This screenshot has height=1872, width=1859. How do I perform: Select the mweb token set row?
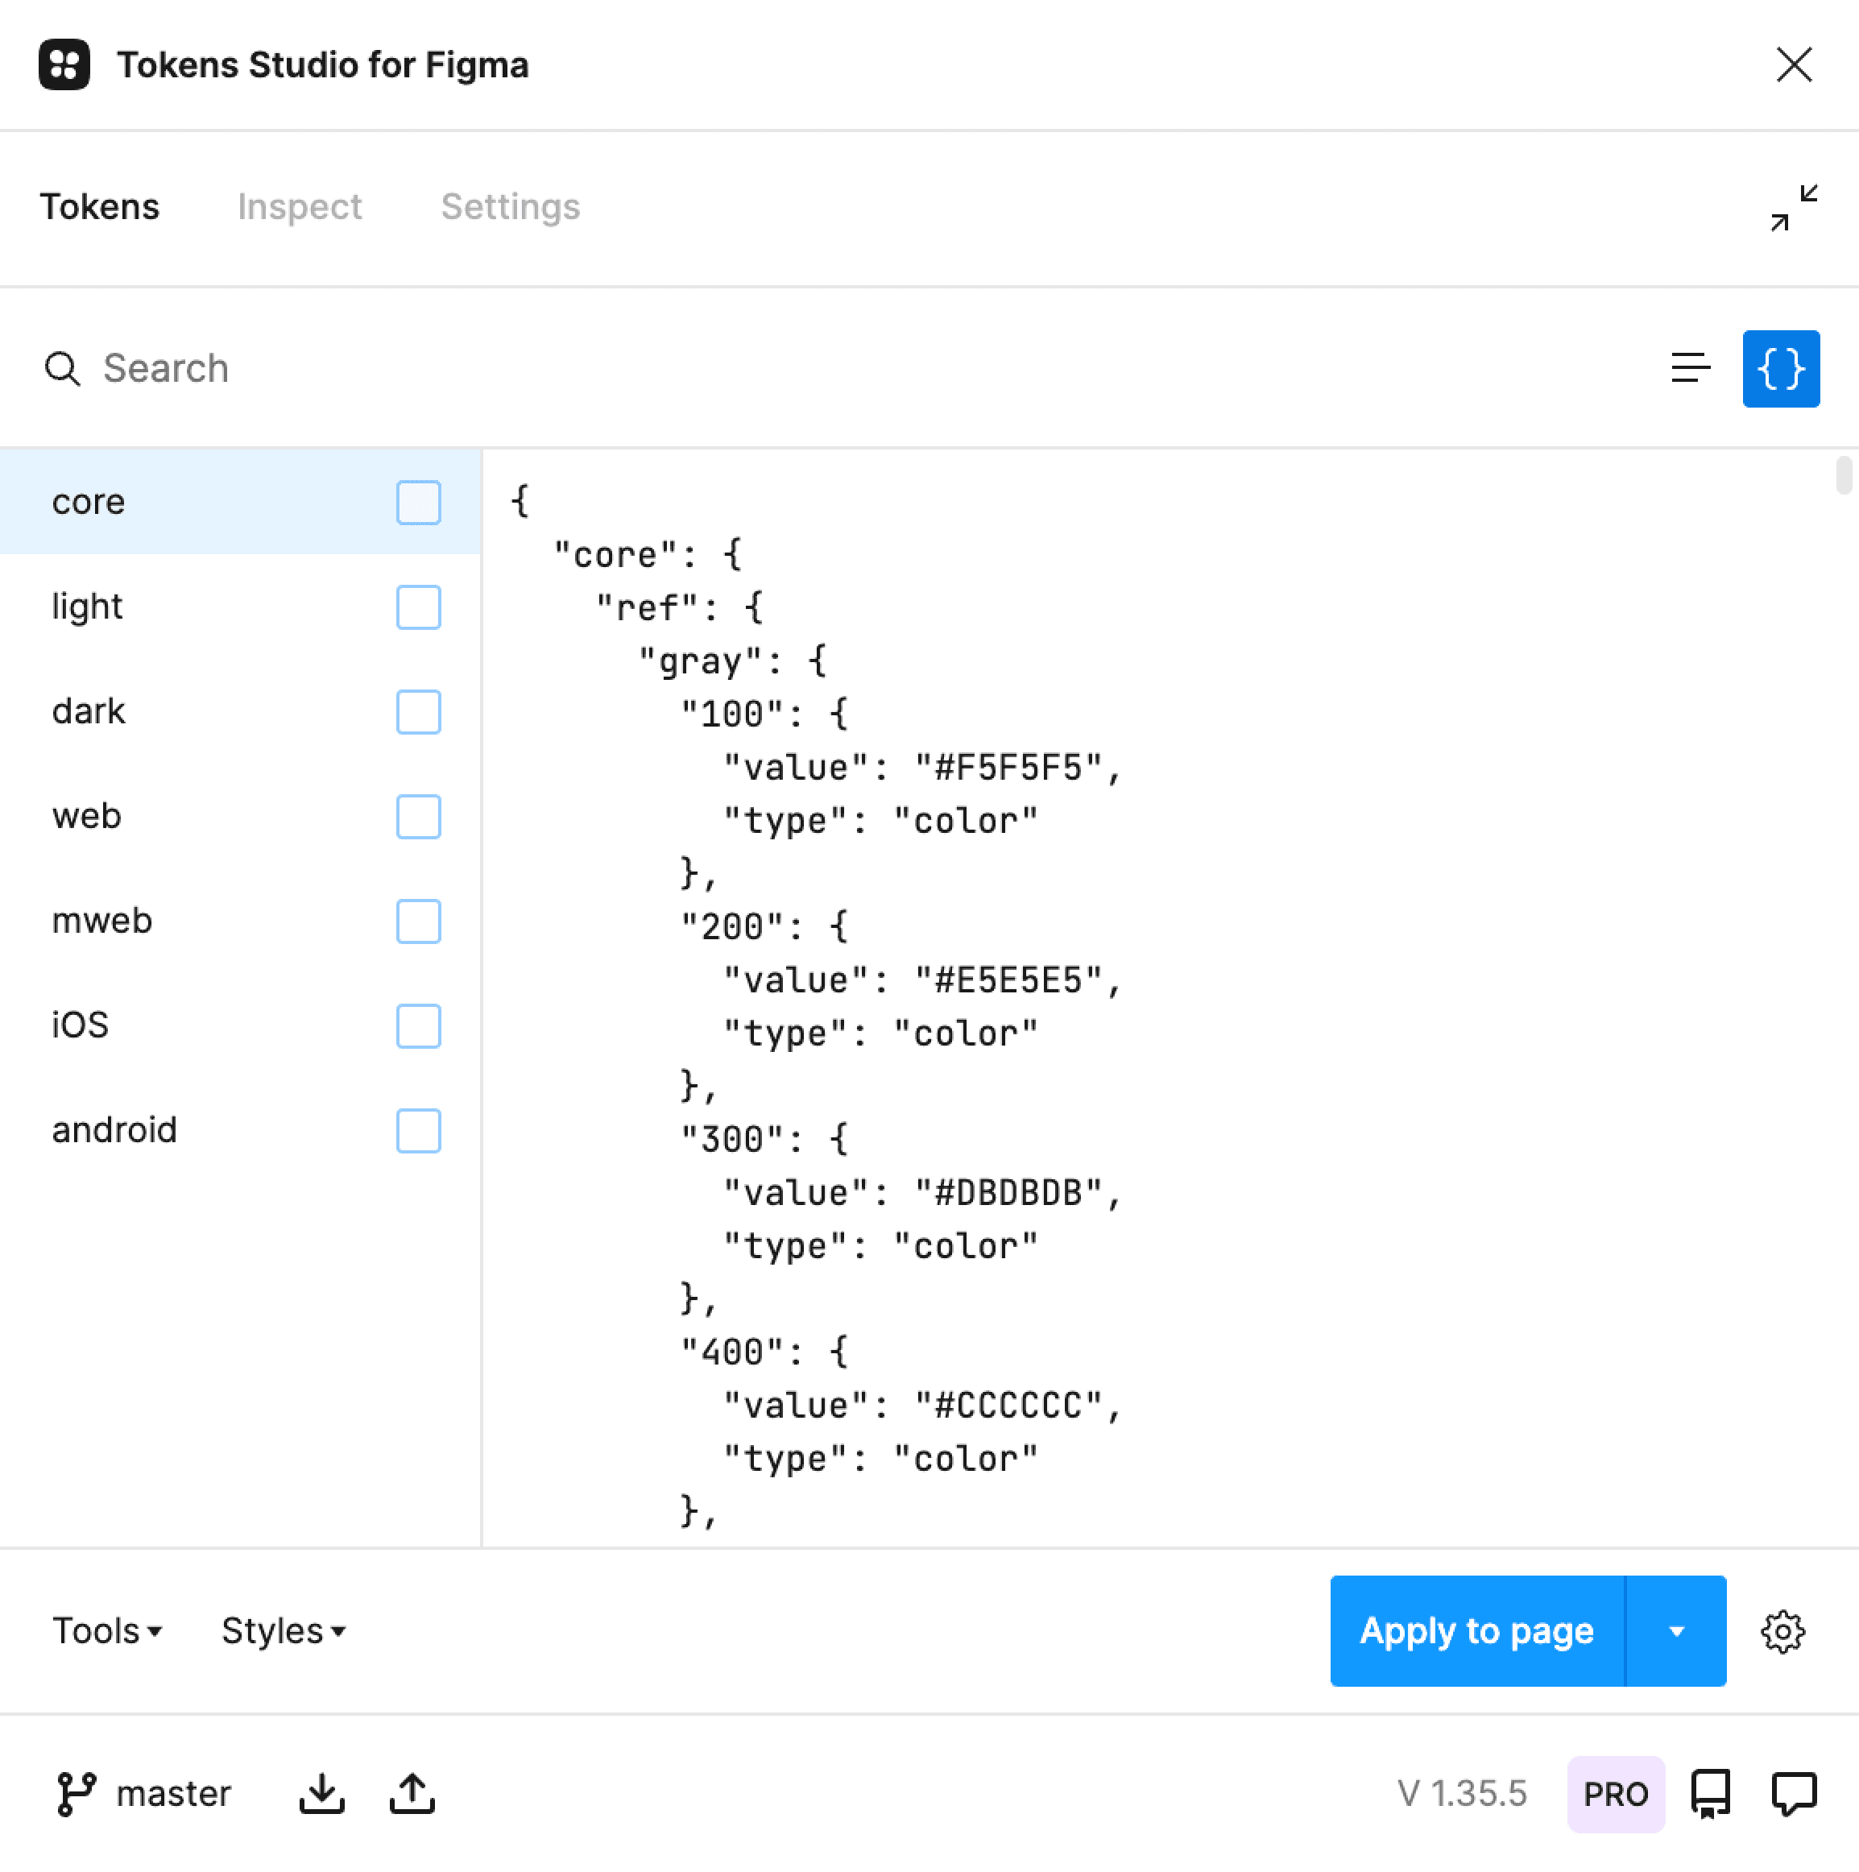[x=240, y=921]
